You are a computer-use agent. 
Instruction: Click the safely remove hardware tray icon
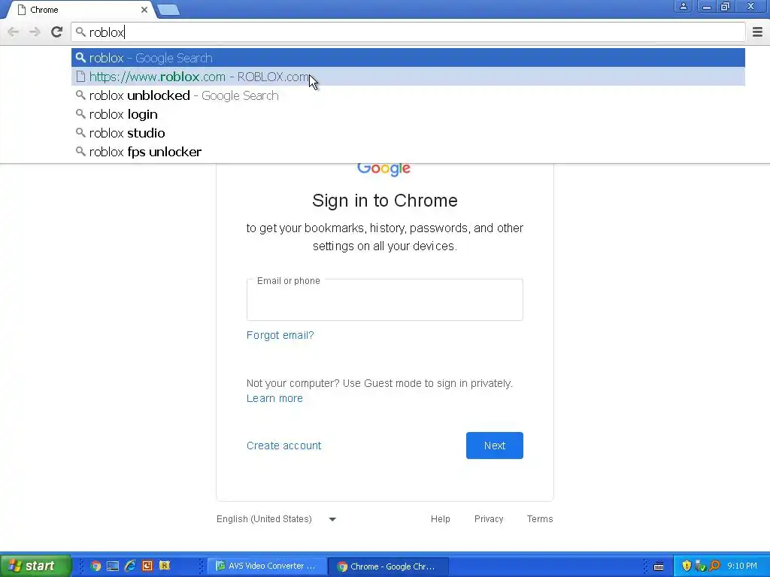coord(700,566)
